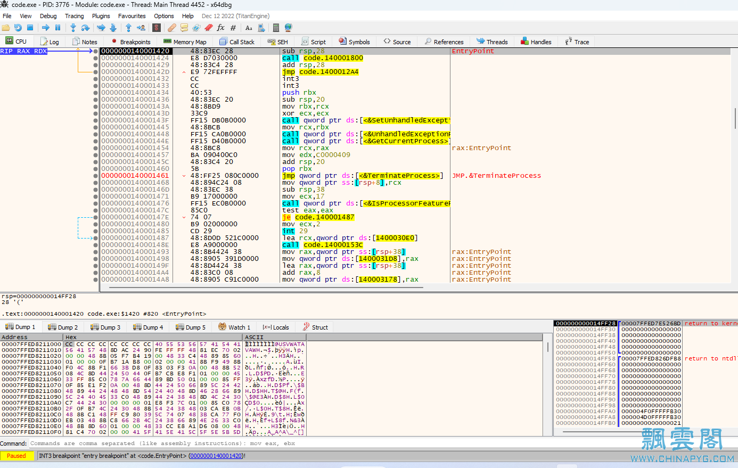Click the yellow Paused status label

(17, 456)
